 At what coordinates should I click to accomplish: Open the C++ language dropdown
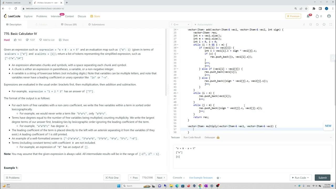pyautogui.click(x=181, y=24)
